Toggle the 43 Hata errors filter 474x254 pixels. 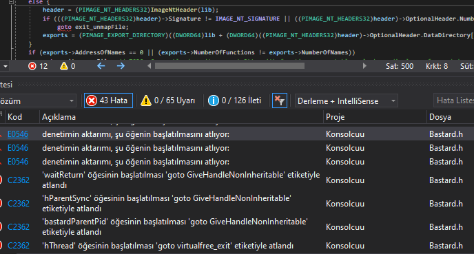click(108, 100)
